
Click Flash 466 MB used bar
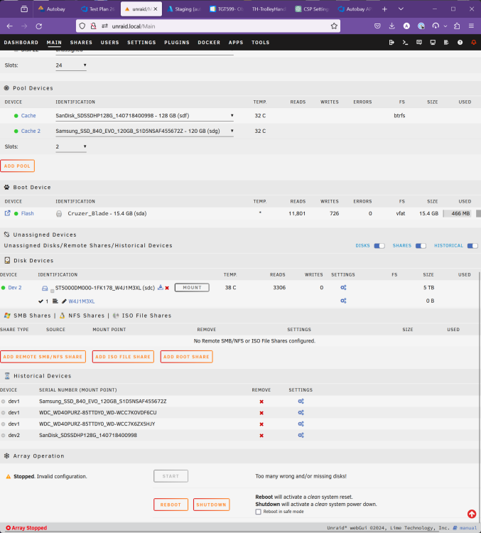coord(458,213)
